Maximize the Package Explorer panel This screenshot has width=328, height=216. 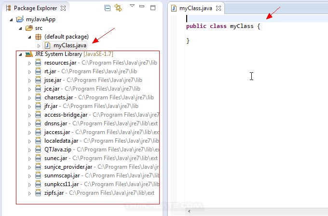coord(153,8)
